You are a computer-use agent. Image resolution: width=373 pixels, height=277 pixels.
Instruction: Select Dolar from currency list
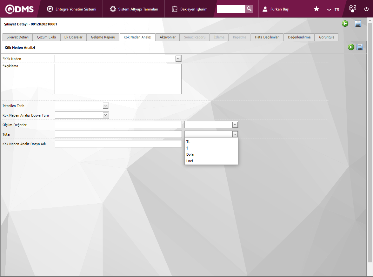[x=211, y=154]
